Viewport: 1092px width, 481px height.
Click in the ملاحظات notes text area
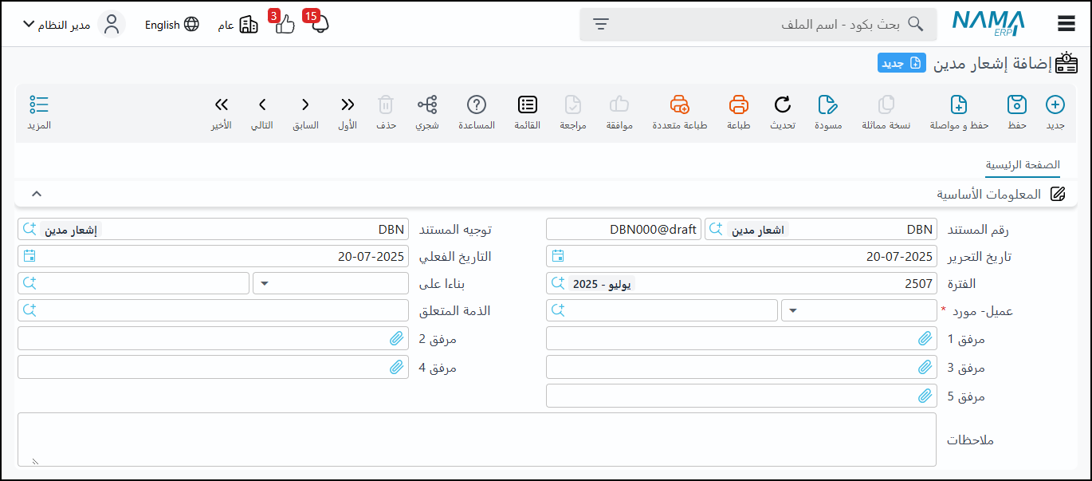(x=477, y=440)
